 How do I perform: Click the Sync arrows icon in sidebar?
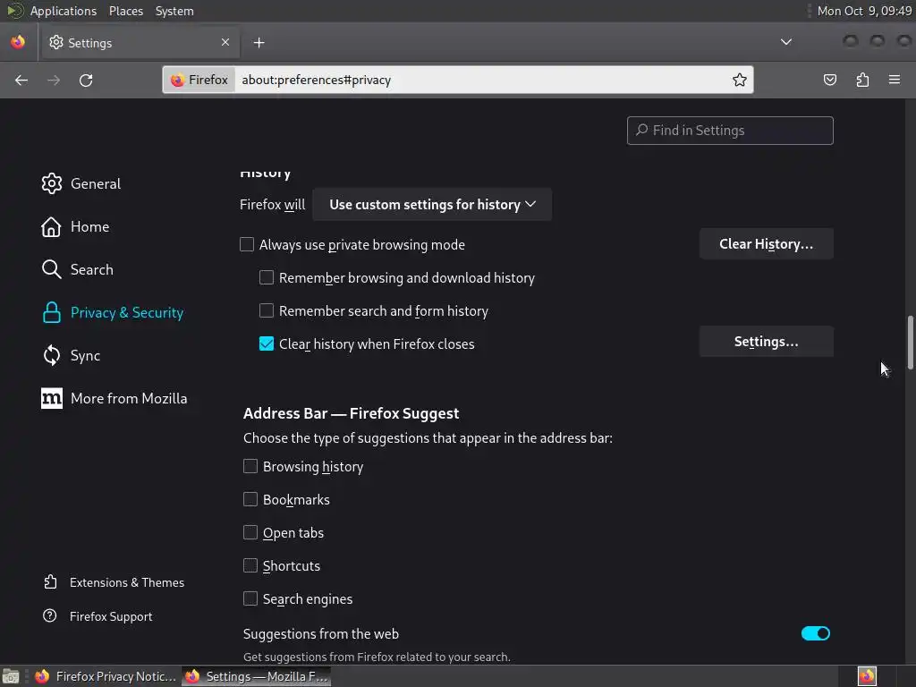pos(51,355)
